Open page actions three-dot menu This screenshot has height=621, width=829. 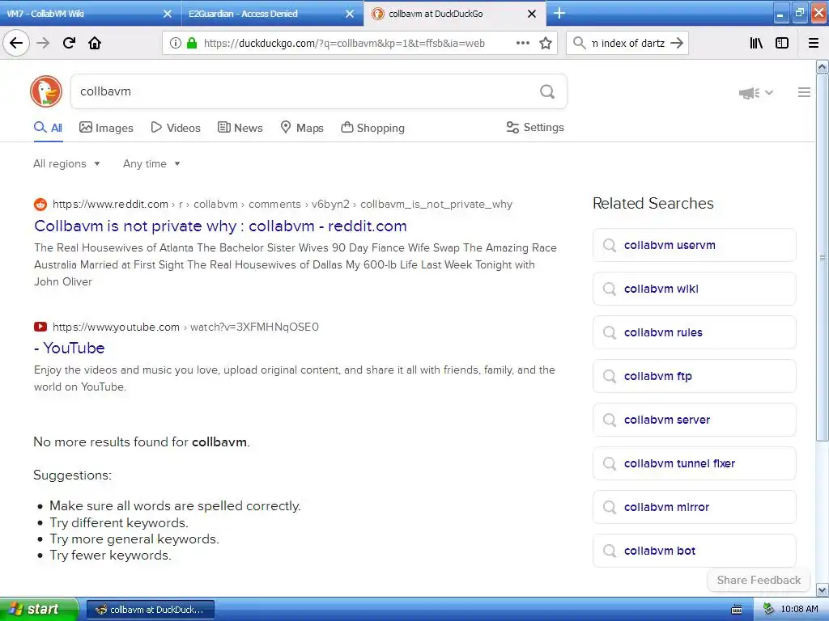coord(522,43)
